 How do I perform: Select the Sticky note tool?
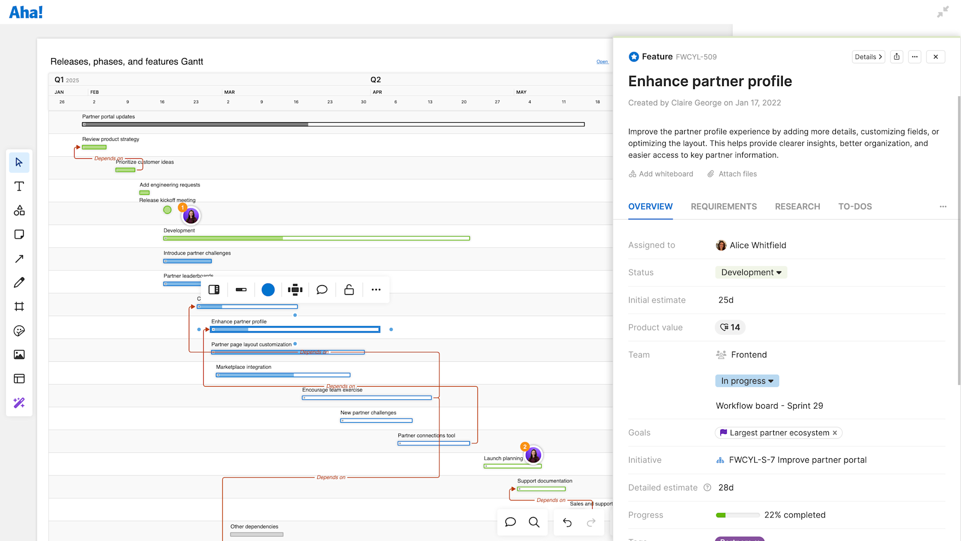click(x=19, y=234)
